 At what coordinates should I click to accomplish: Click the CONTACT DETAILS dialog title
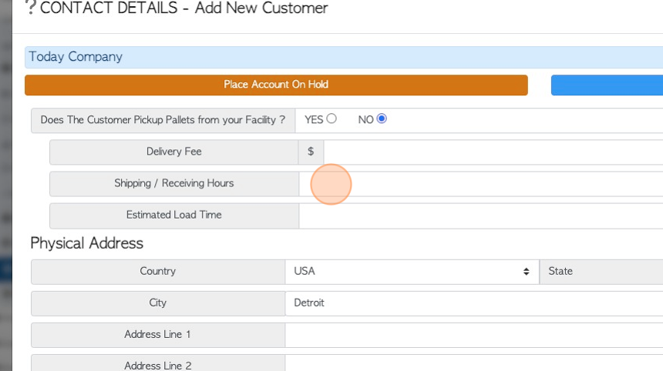[184, 8]
